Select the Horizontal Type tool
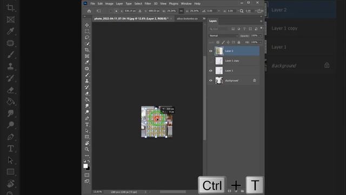 (x=87, y=125)
